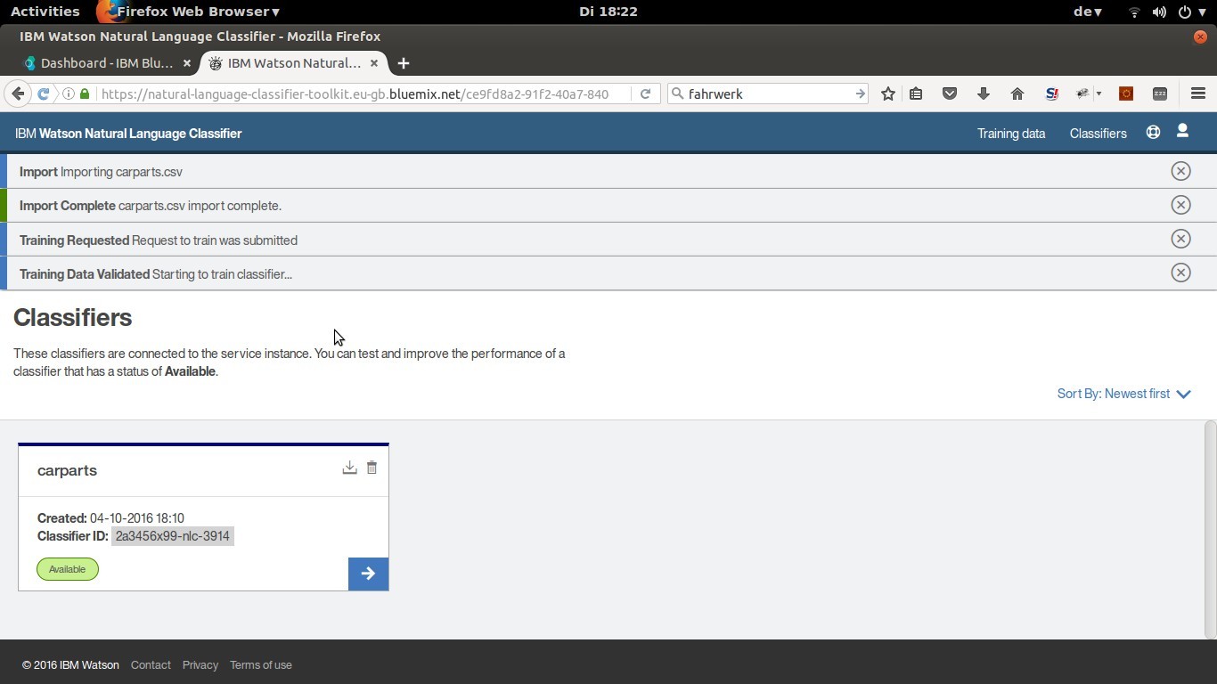Open the language globe icon in header
The image size is (1217, 684).
tap(1153, 132)
